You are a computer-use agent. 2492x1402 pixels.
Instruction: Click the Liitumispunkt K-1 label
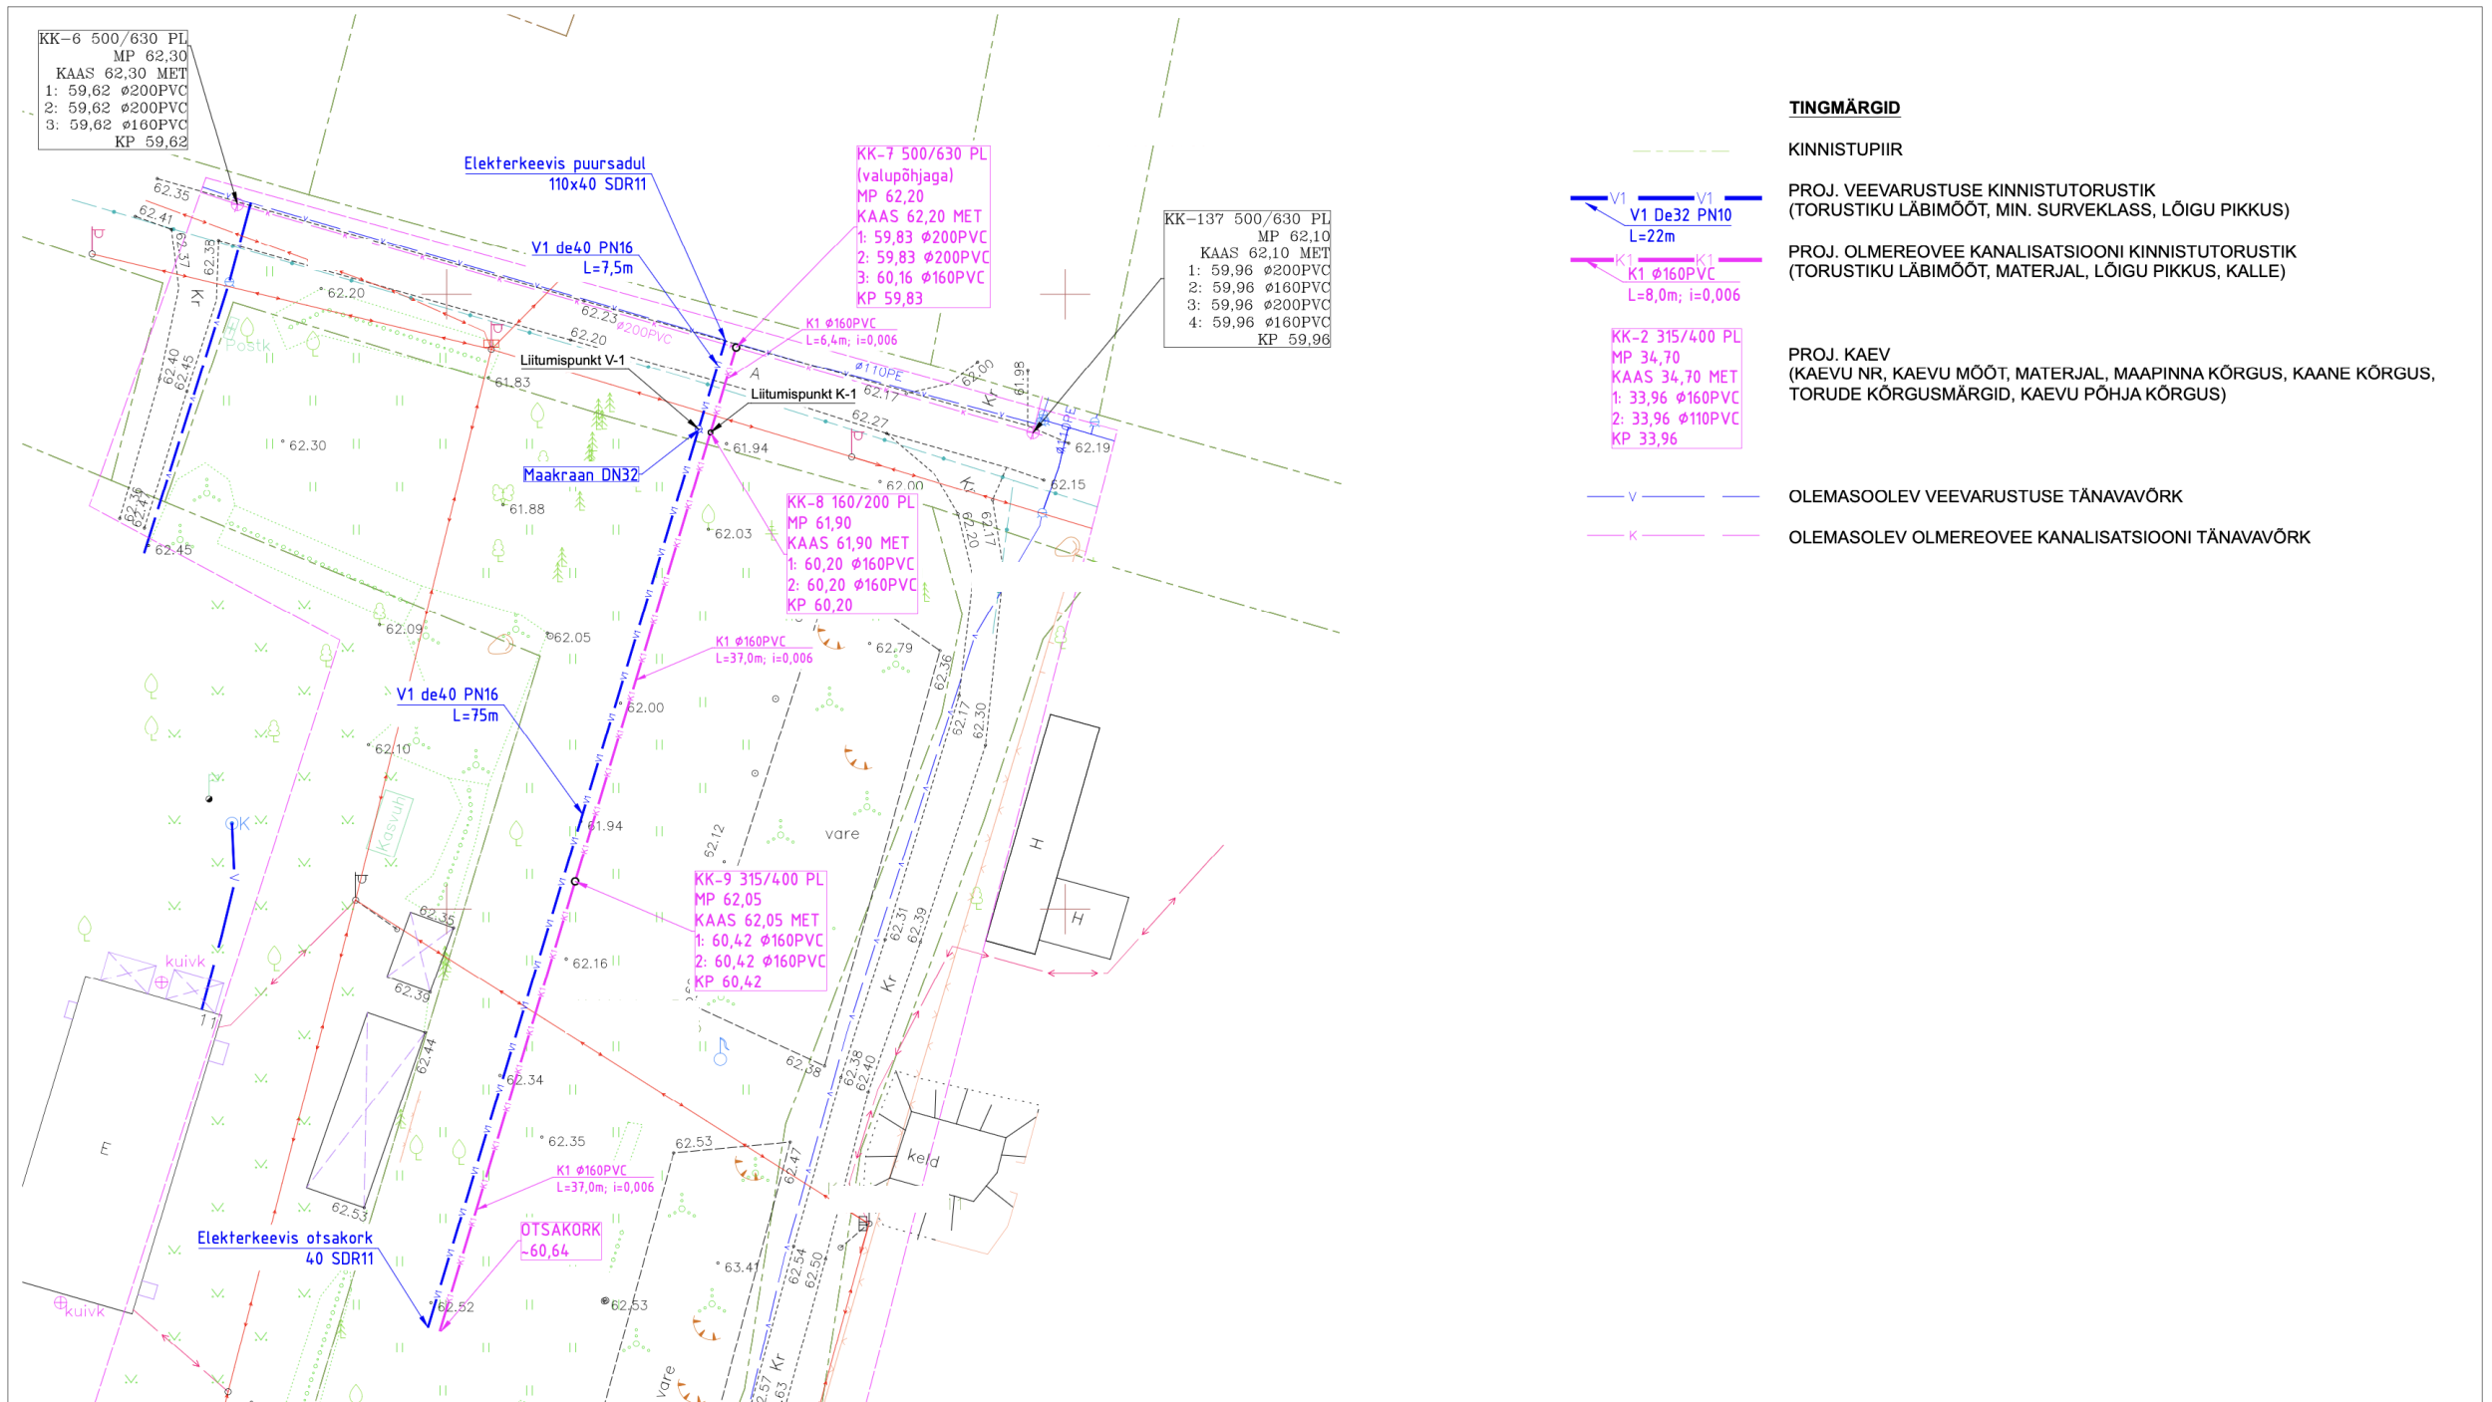tap(802, 395)
